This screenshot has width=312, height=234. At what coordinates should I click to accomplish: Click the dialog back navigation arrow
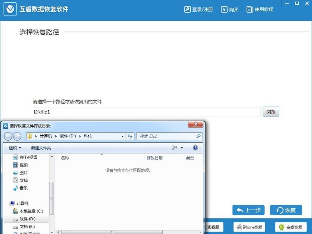(8, 136)
